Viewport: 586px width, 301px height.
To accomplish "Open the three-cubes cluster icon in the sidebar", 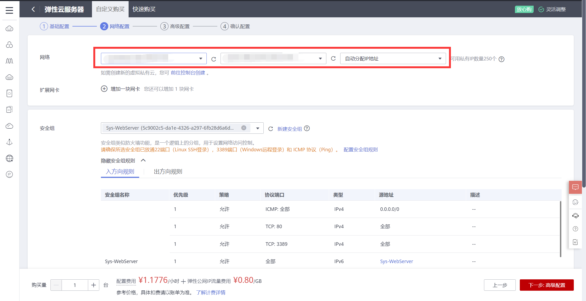I will [x=9, y=45].
